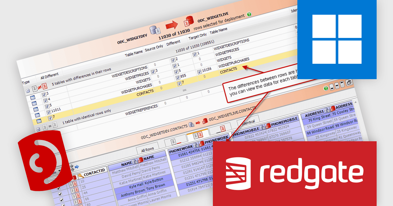The image size is (393, 206).
Task: Uncheck the checkbox beside the 7 row group
Action: coord(50,117)
